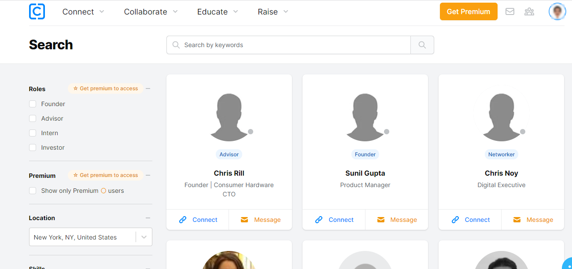Enable the Founder role filter
Image resolution: width=572 pixels, height=269 pixels.
[x=33, y=103]
